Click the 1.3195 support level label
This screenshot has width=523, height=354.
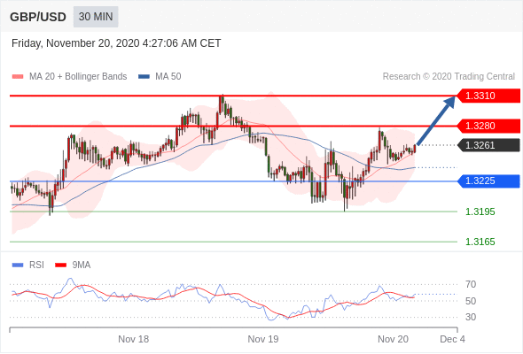(x=480, y=212)
